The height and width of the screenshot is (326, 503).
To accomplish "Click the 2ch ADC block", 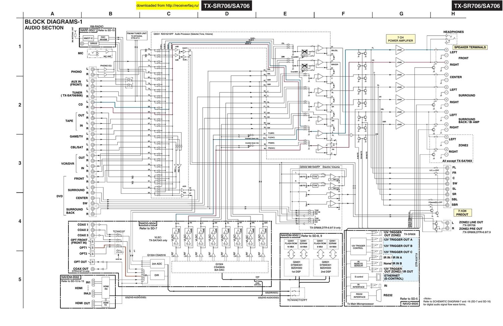I will click(x=157, y=264).
